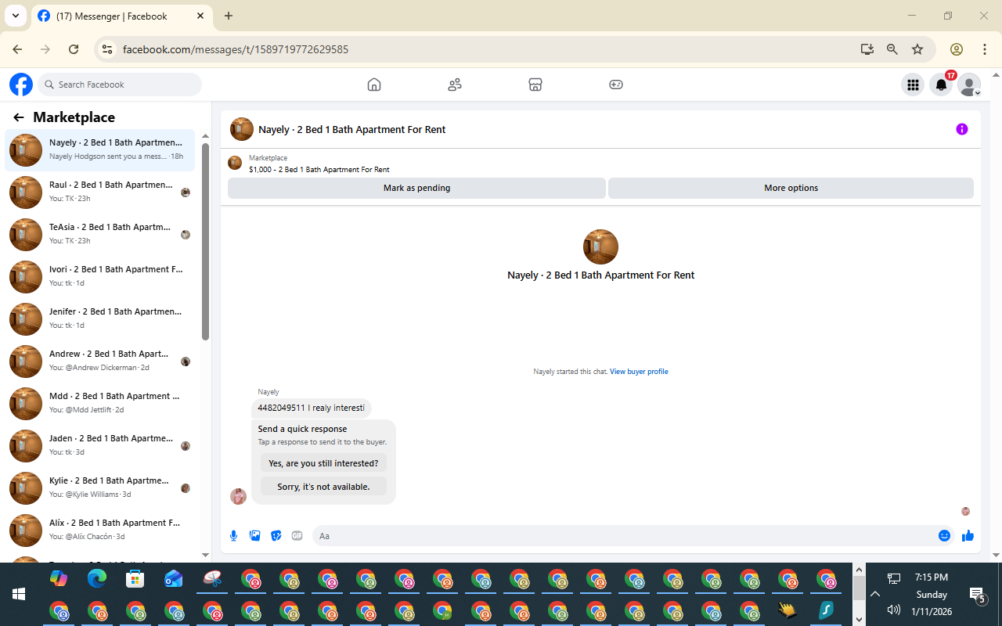This screenshot has width=1002, height=626.
Task: Open Ivori's conversation in the list
Action: click(100, 277)
